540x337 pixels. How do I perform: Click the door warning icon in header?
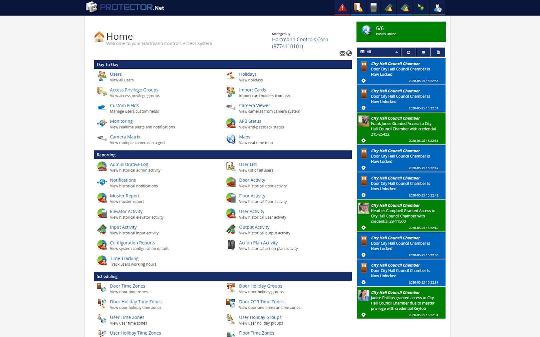(x=358, y=8)
